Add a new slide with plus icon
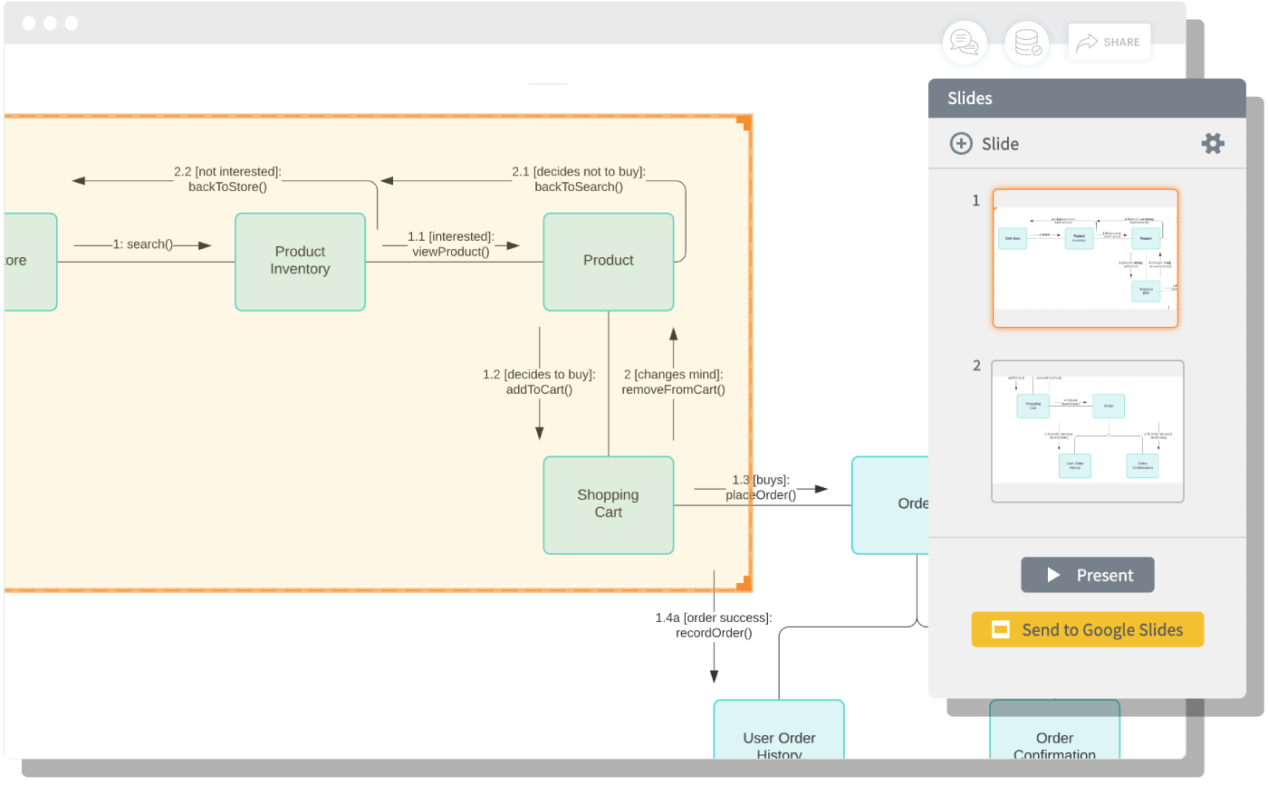Screen dimensions: 1268x804 961,143
